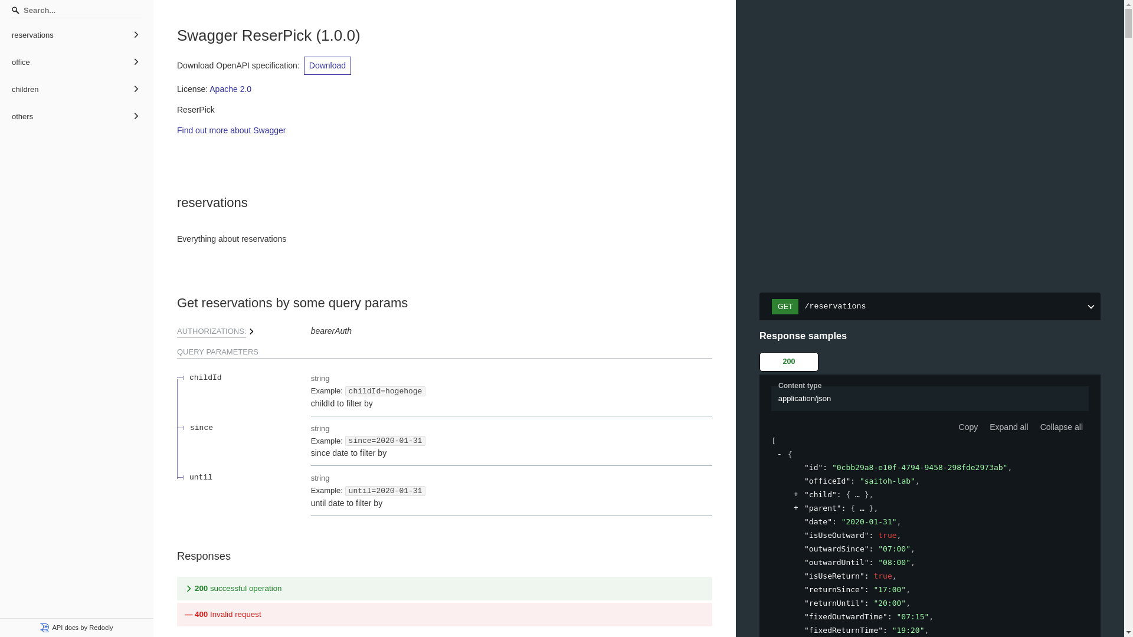Click the GET method badge
The image size is (1133, 637).
click(x=785, y=307)
